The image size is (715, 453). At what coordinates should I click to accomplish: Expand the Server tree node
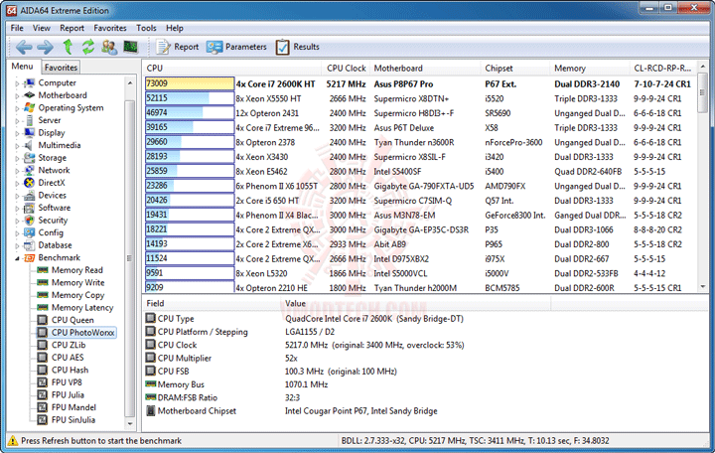[17, 121]
